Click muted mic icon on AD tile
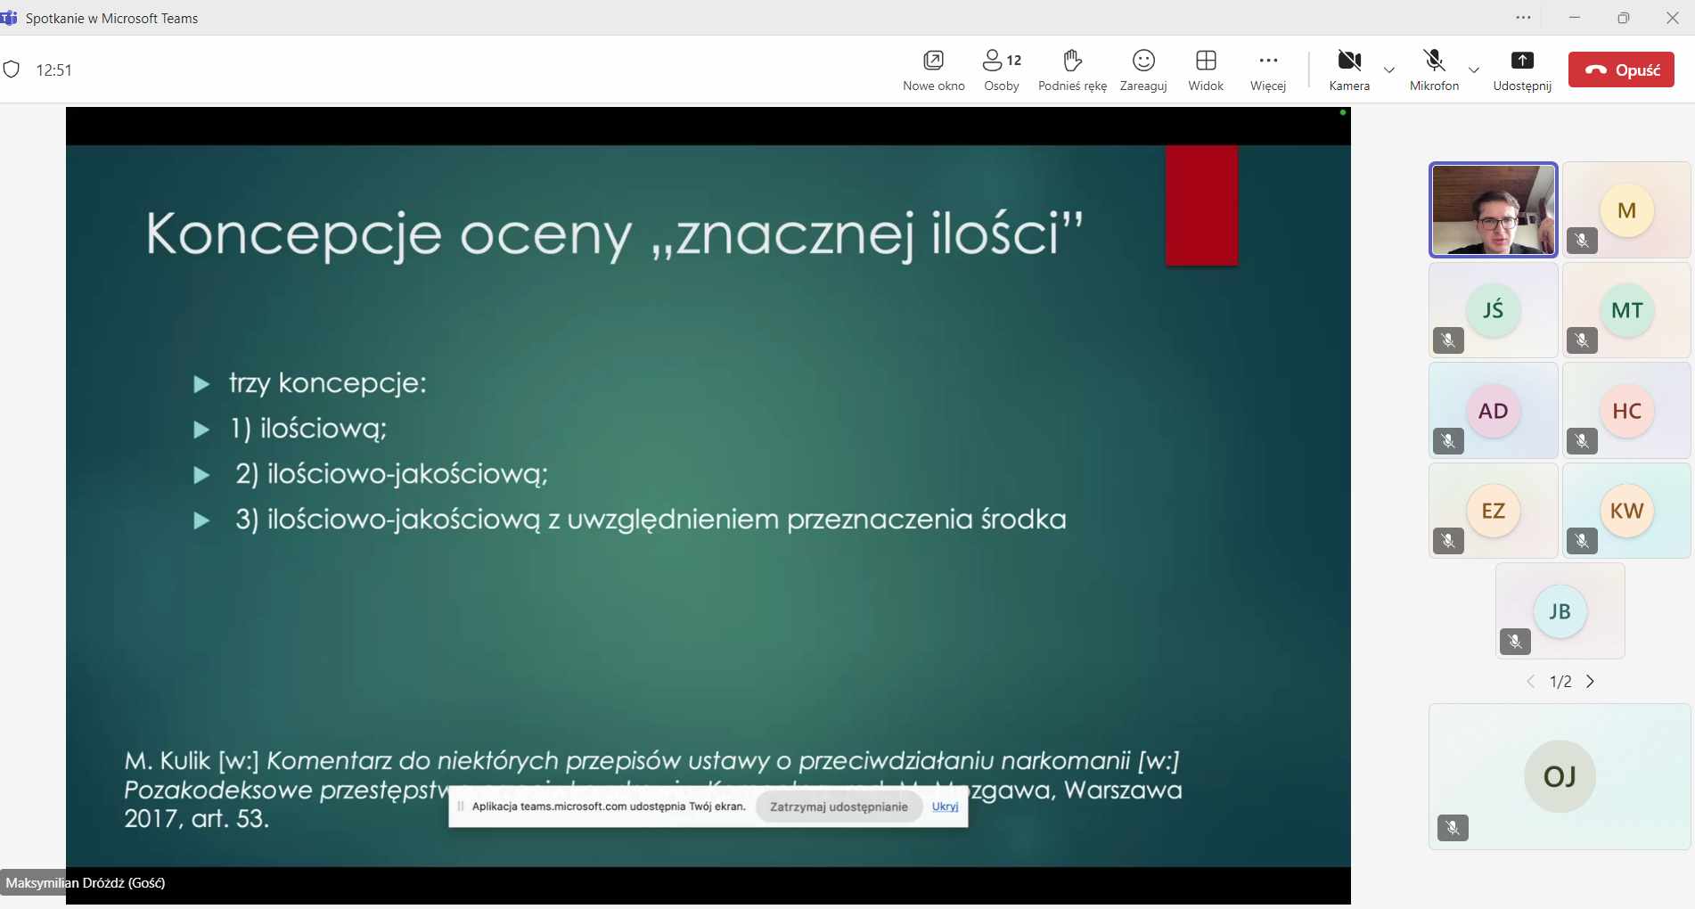Screen dimensions: 1695x909 [x=1448, y=441]
